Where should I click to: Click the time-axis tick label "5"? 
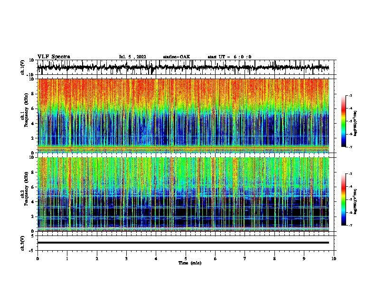186,259
